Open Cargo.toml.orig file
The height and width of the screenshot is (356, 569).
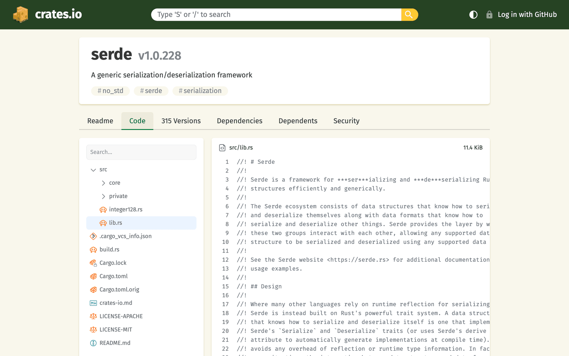coord(119,290)
